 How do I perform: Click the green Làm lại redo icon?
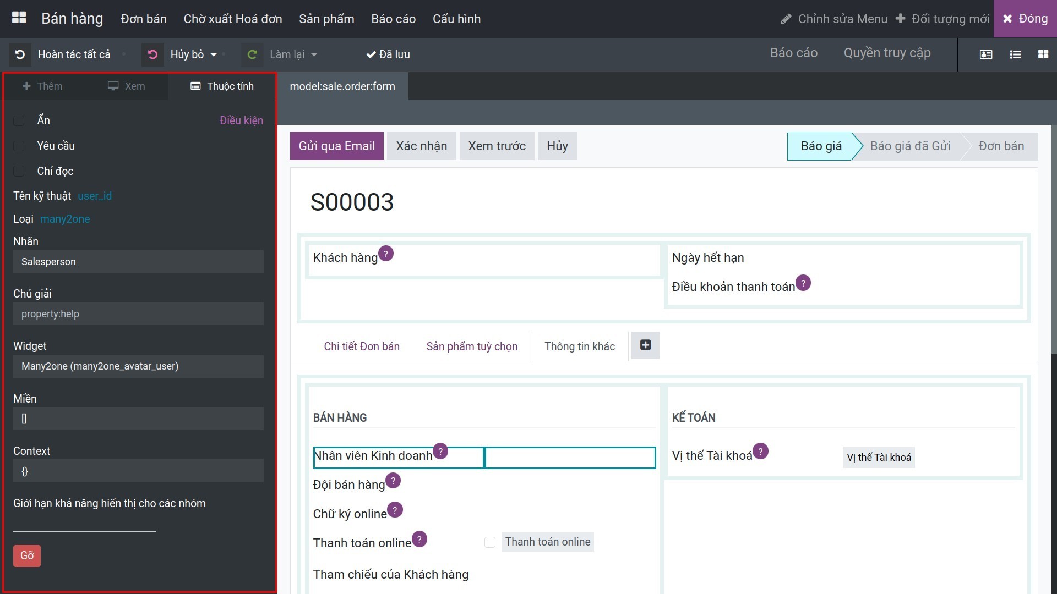252,54
